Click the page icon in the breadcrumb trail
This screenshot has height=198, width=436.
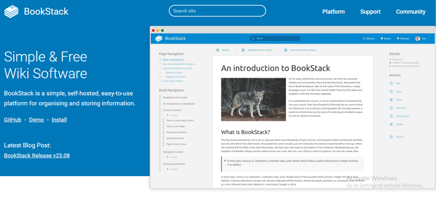click(x=286, y=50)
